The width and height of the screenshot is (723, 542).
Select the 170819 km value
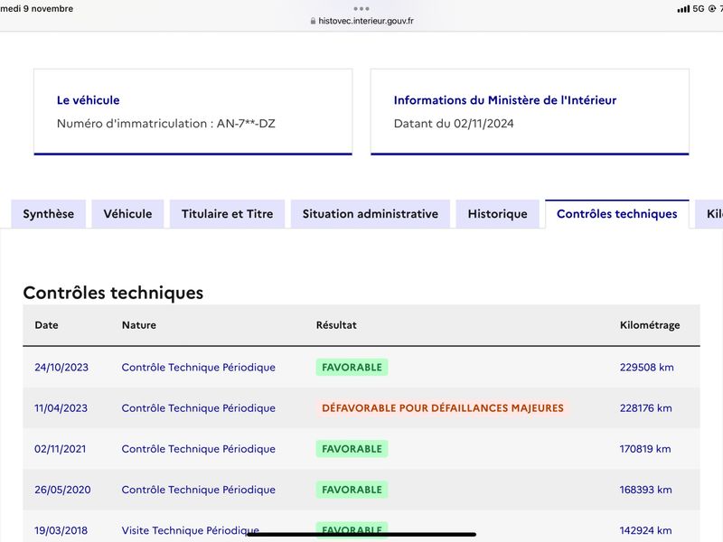(645, 449)
